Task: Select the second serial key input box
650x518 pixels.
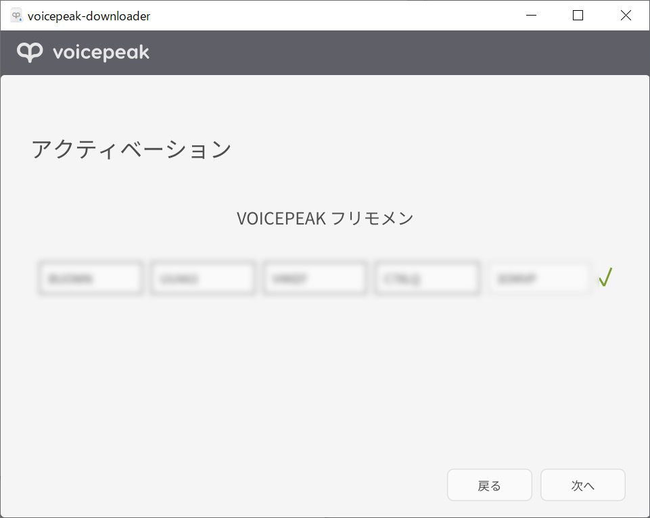Action: point(203,278)
